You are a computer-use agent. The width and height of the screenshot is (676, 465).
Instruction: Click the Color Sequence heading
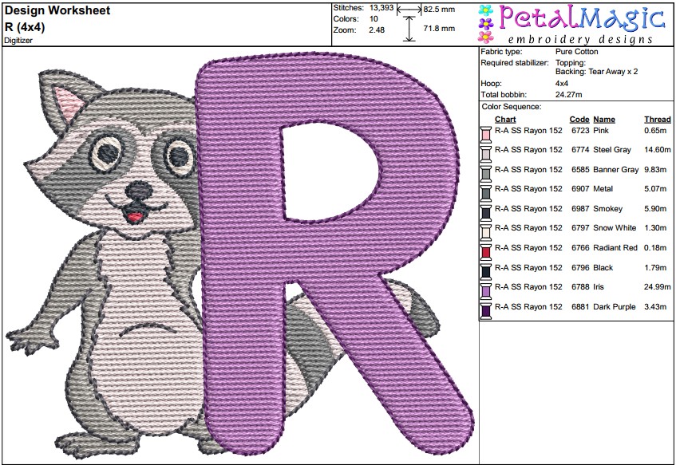pyautogui.click(x=512, y=107)
